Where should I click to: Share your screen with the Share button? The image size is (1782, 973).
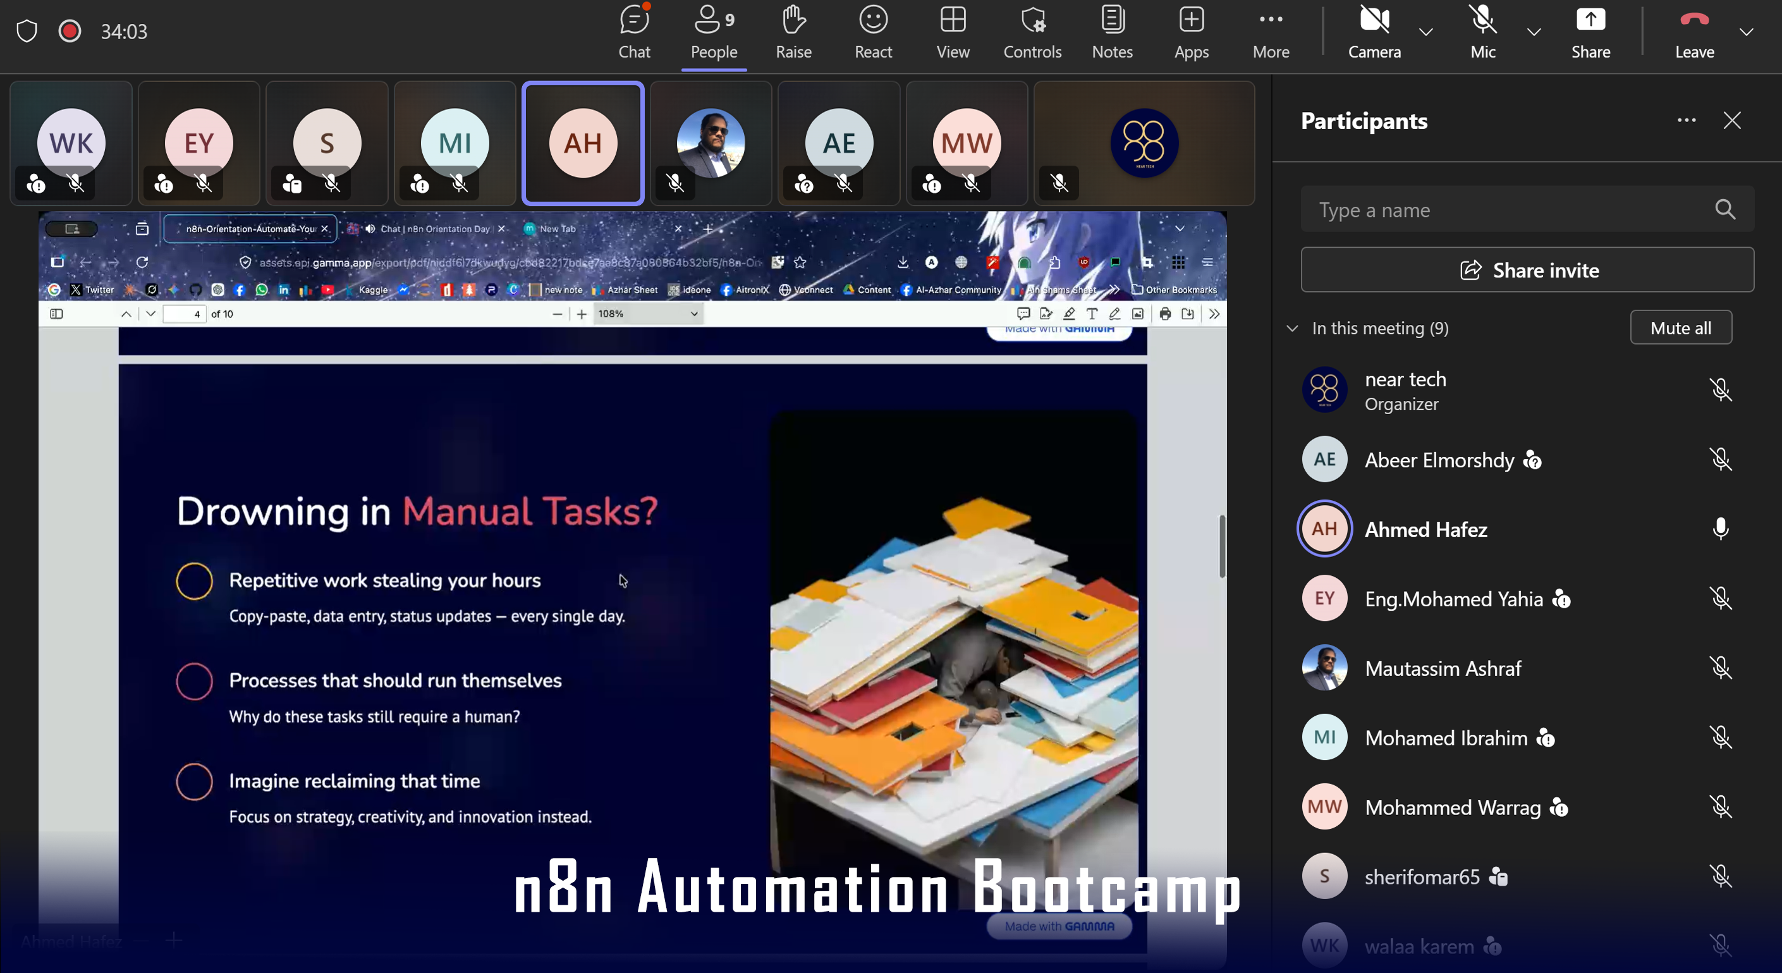(1590, 32)
